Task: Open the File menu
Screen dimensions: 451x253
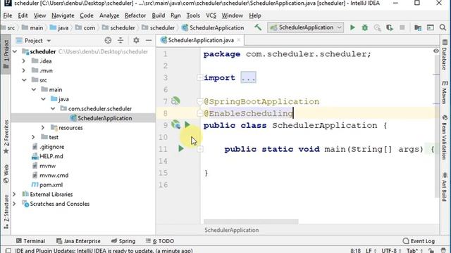Action: (8, 15)
